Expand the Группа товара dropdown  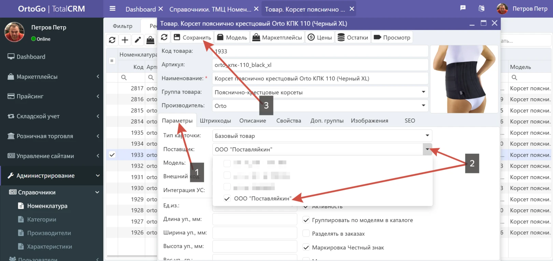point(423,92)
